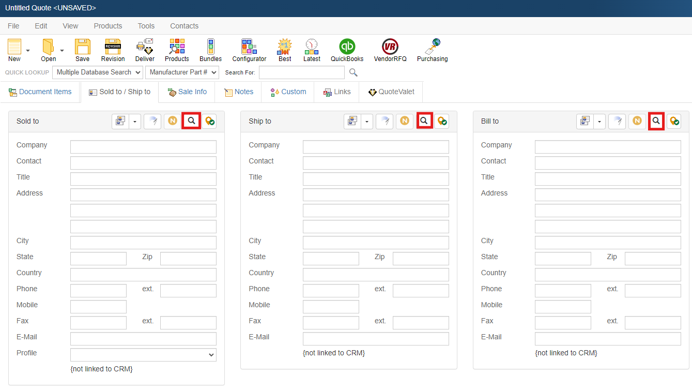Open the Document Items tab
Screen dimensions: 692x390
pyautogui.click(x=40, y=92)
